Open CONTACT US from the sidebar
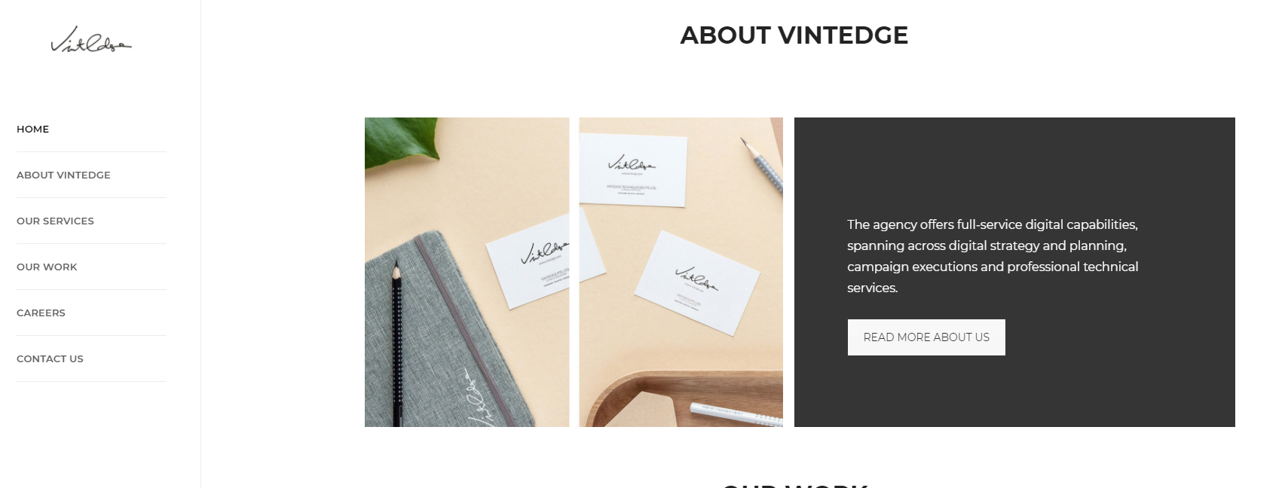Screen dimensions: 1285x488 (x=50, y=359)
